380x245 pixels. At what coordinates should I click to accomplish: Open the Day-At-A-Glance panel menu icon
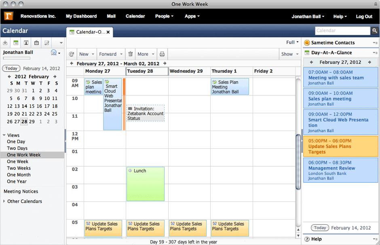click(x=375, y=53)
